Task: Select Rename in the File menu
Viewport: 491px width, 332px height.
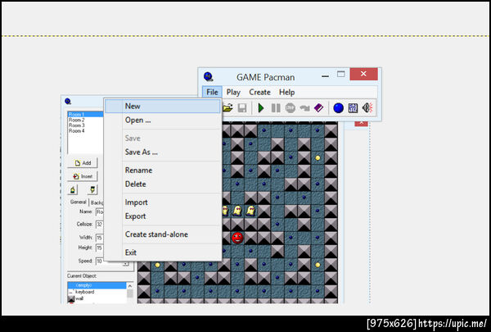Action: click(163, 171)
